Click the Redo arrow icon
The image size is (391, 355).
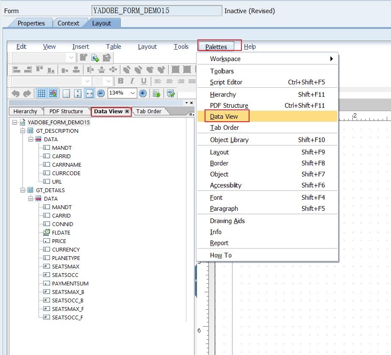point(27,94)
